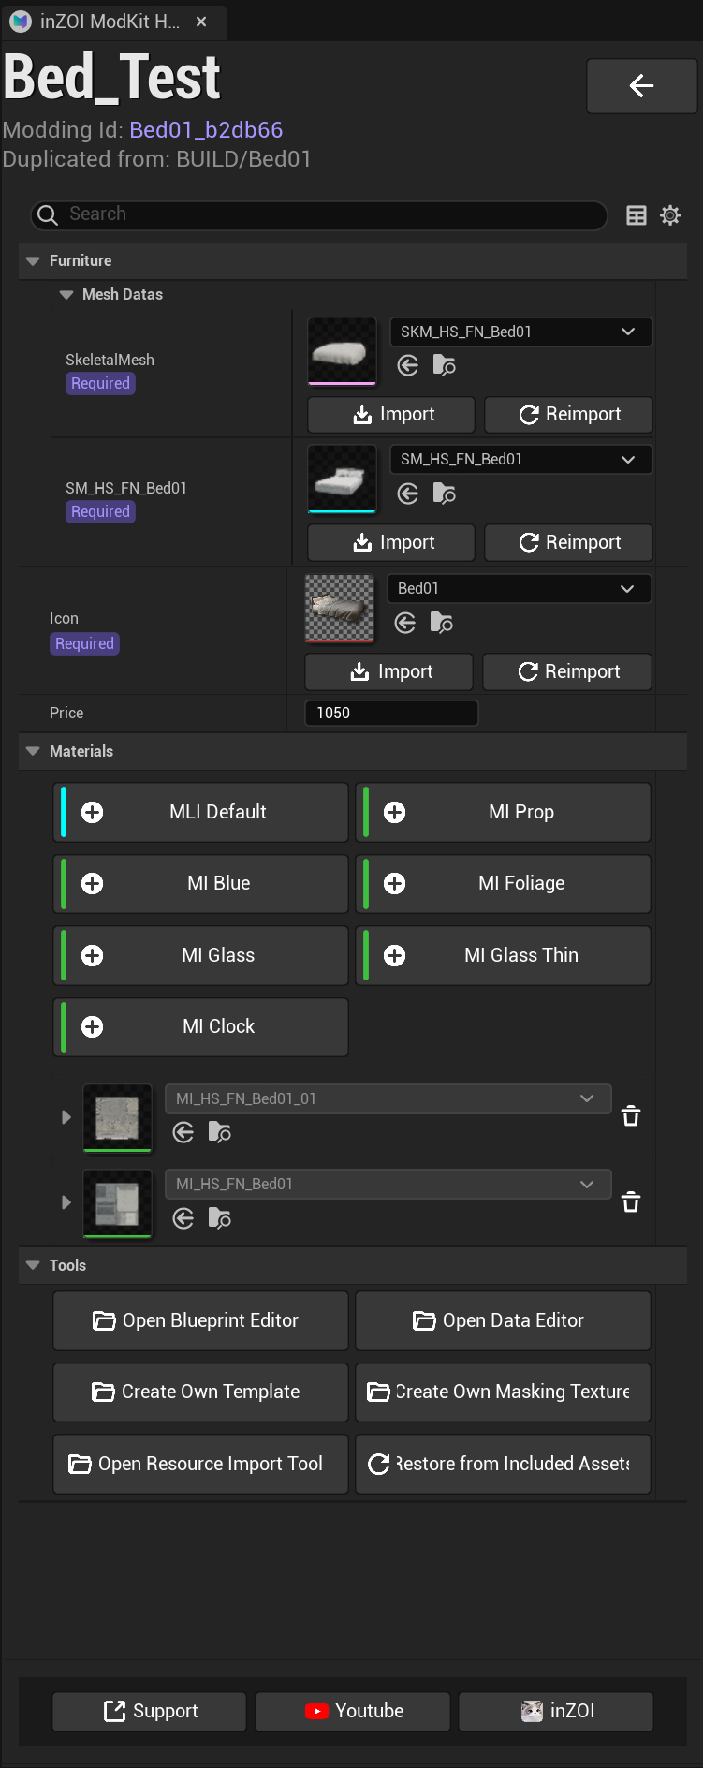Screen dimensions: 703x1768
Task: Add MI Blue material
Action: tap(201, 883)
